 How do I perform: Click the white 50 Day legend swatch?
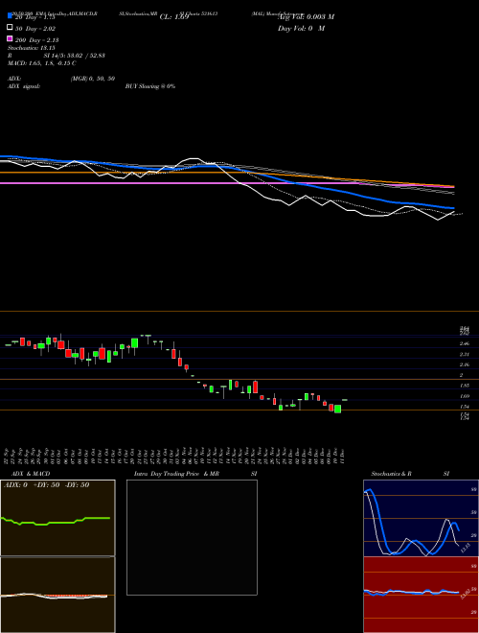click(10, 28)
